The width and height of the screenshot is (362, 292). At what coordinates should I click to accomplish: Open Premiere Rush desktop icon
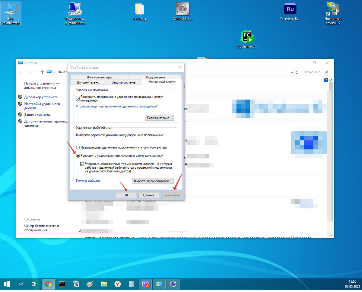tap(290, 12)
